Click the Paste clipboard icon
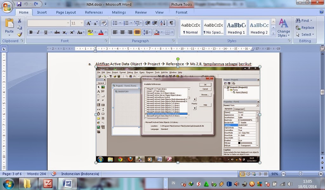Screen dimensions: 325x190 [9, 23]
